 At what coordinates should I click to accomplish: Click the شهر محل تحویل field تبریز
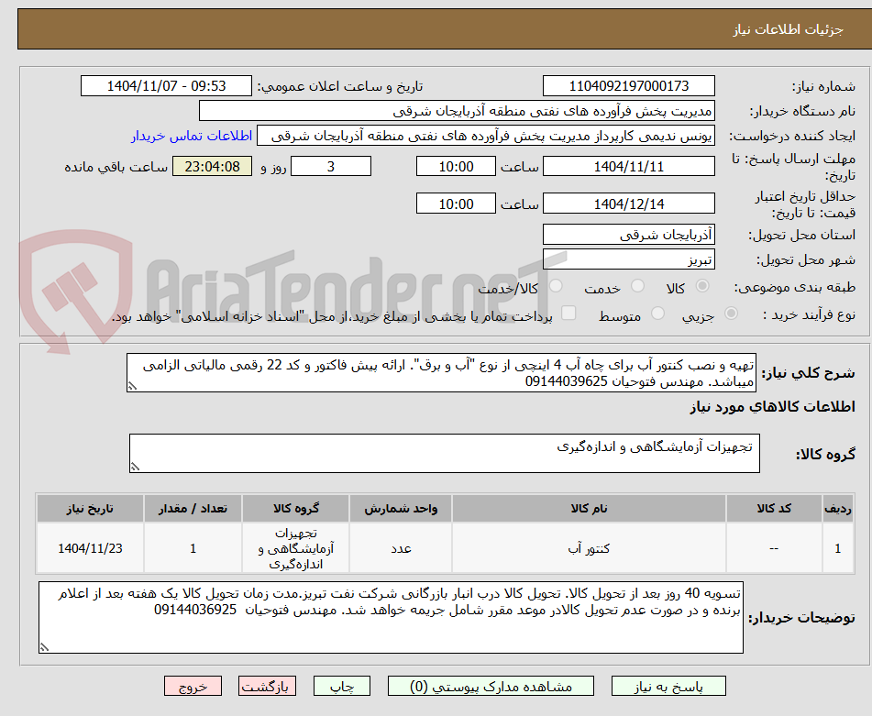pyautogui.click(x=628, y=259)
